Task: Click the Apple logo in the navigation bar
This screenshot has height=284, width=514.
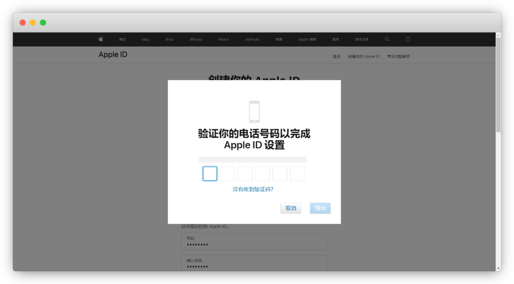Action: [101, 39]
